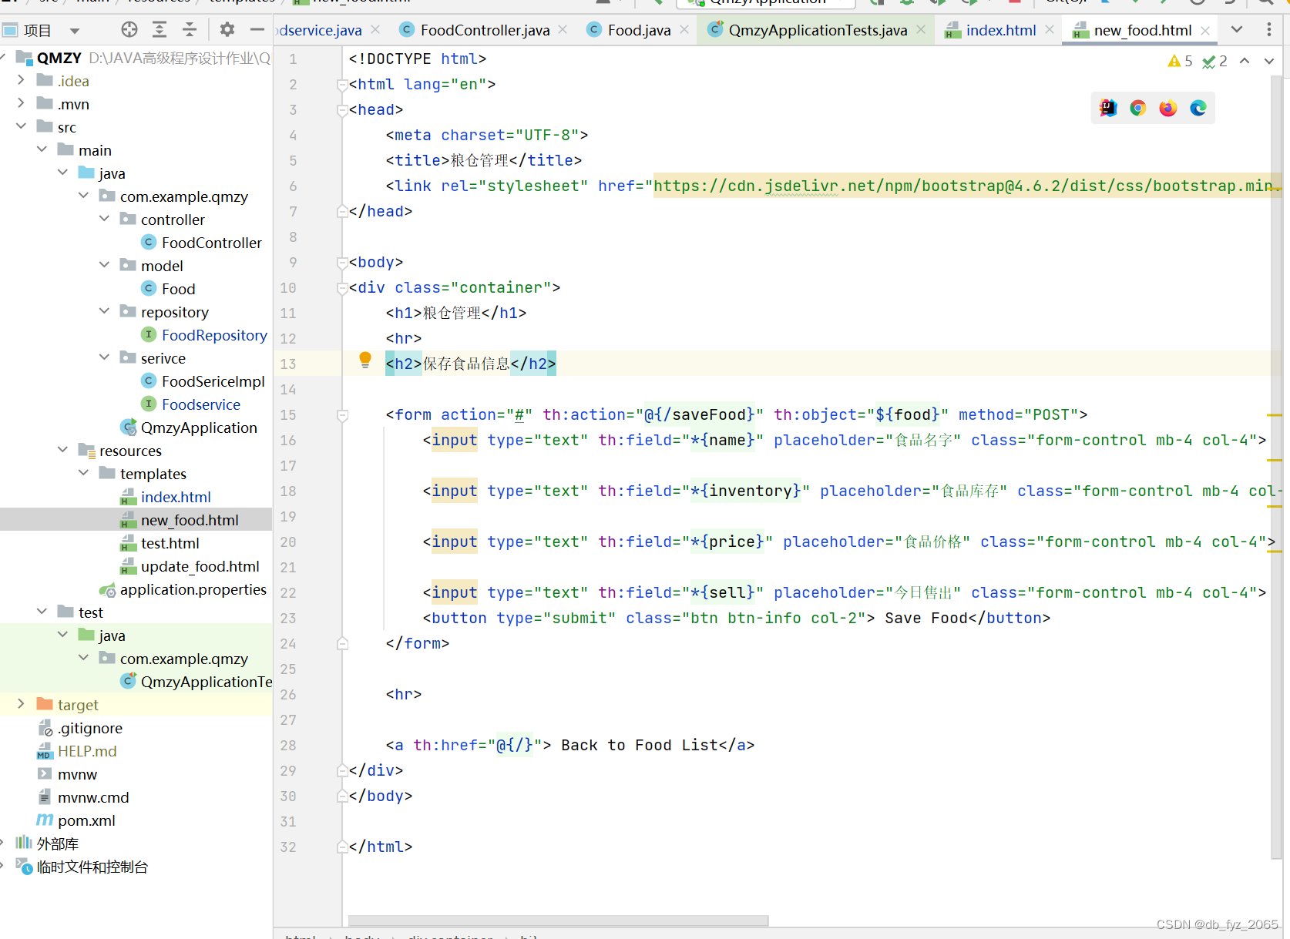Click the yellow lightbulb intention icon
1290x939 pixels.
coord(365,360)
